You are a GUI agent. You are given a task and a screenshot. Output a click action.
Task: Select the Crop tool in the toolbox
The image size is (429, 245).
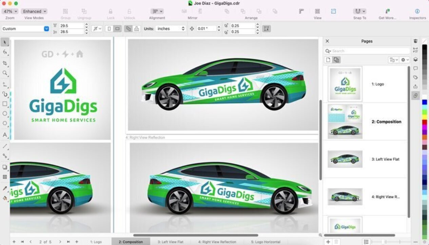5,63
